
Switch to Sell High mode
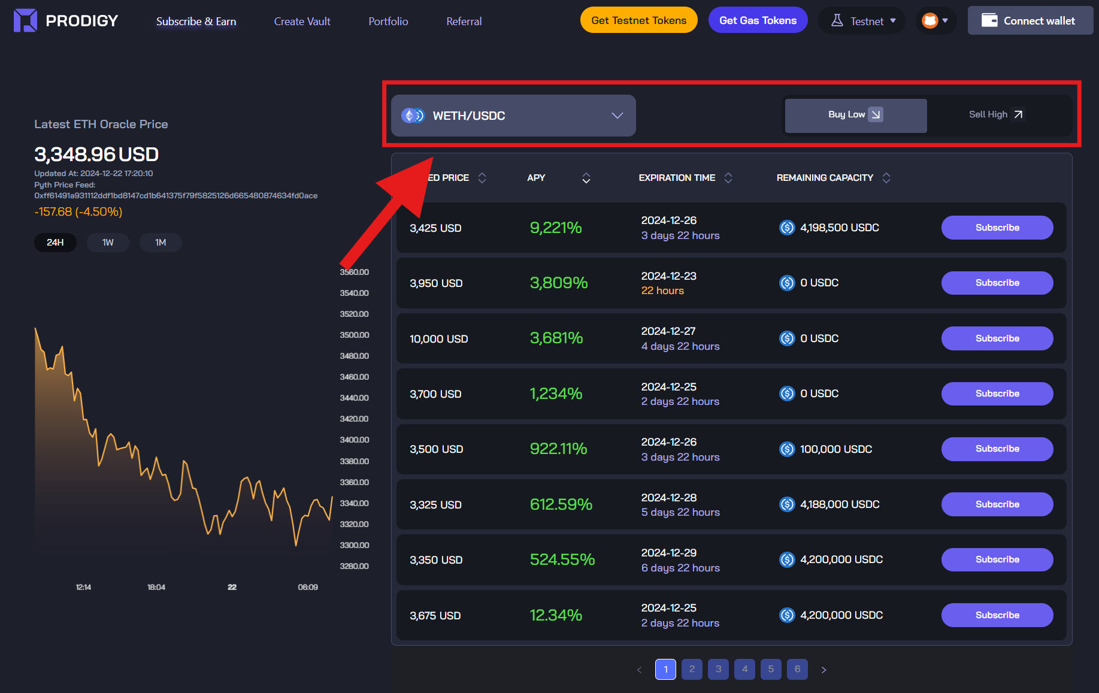pyautogui.click(x=997, y=115)
